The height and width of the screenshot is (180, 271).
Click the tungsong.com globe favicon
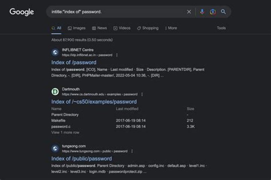pyautogui.click(x=55, y=148)
